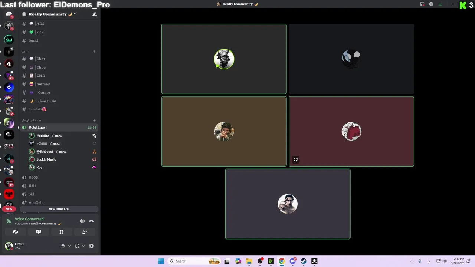Collapse the عام channel category
Screen dimensions: 475x267
pos(25,52)
